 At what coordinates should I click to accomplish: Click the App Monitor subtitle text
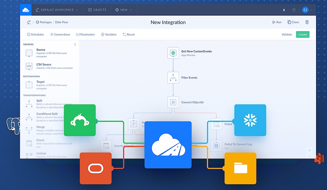[188, 55]
